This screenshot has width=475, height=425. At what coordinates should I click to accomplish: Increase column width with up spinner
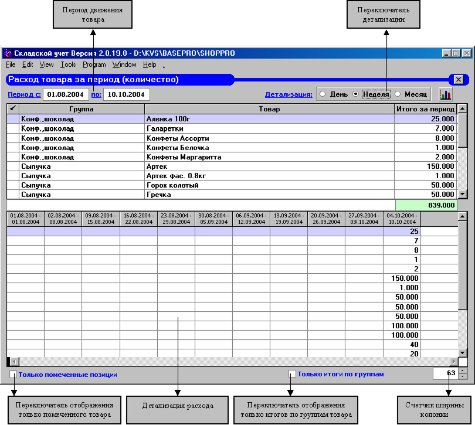463,370
